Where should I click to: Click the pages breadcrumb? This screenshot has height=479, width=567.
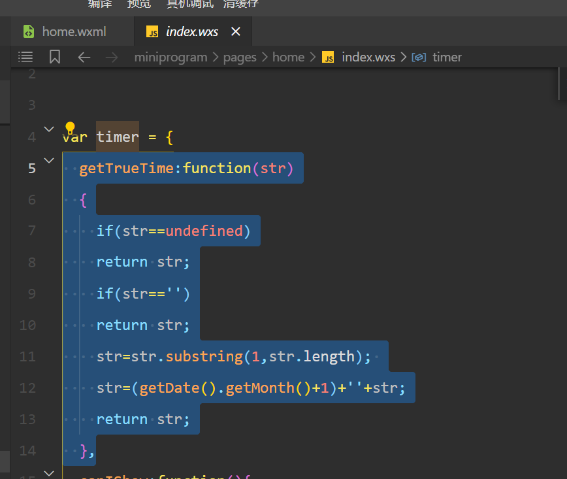[x=240, y=57]
